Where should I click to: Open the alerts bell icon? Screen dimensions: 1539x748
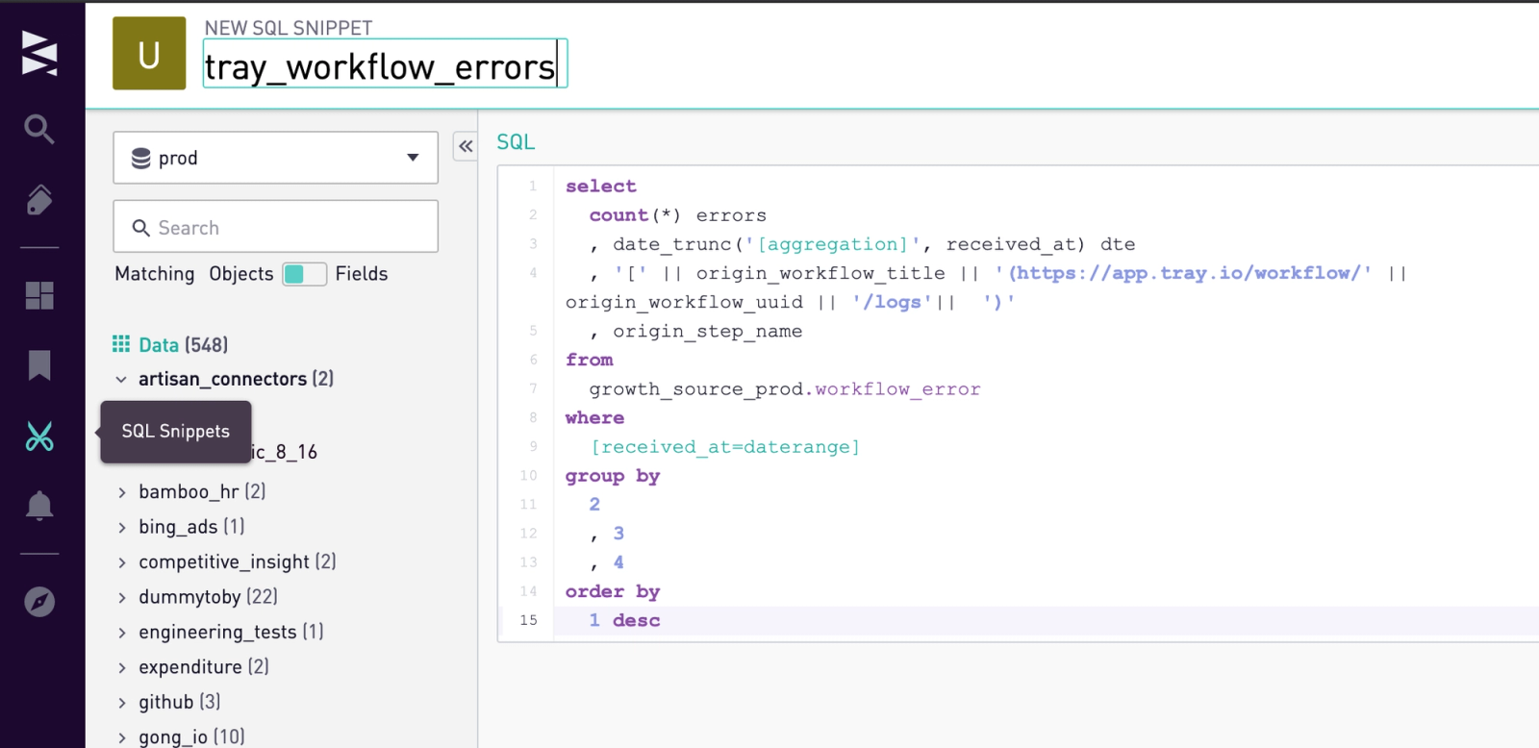[39, 506]
